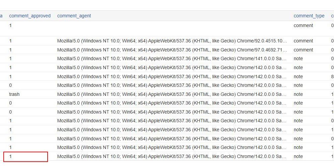Click the first 0 value in comment_approved column

[11, 85]
